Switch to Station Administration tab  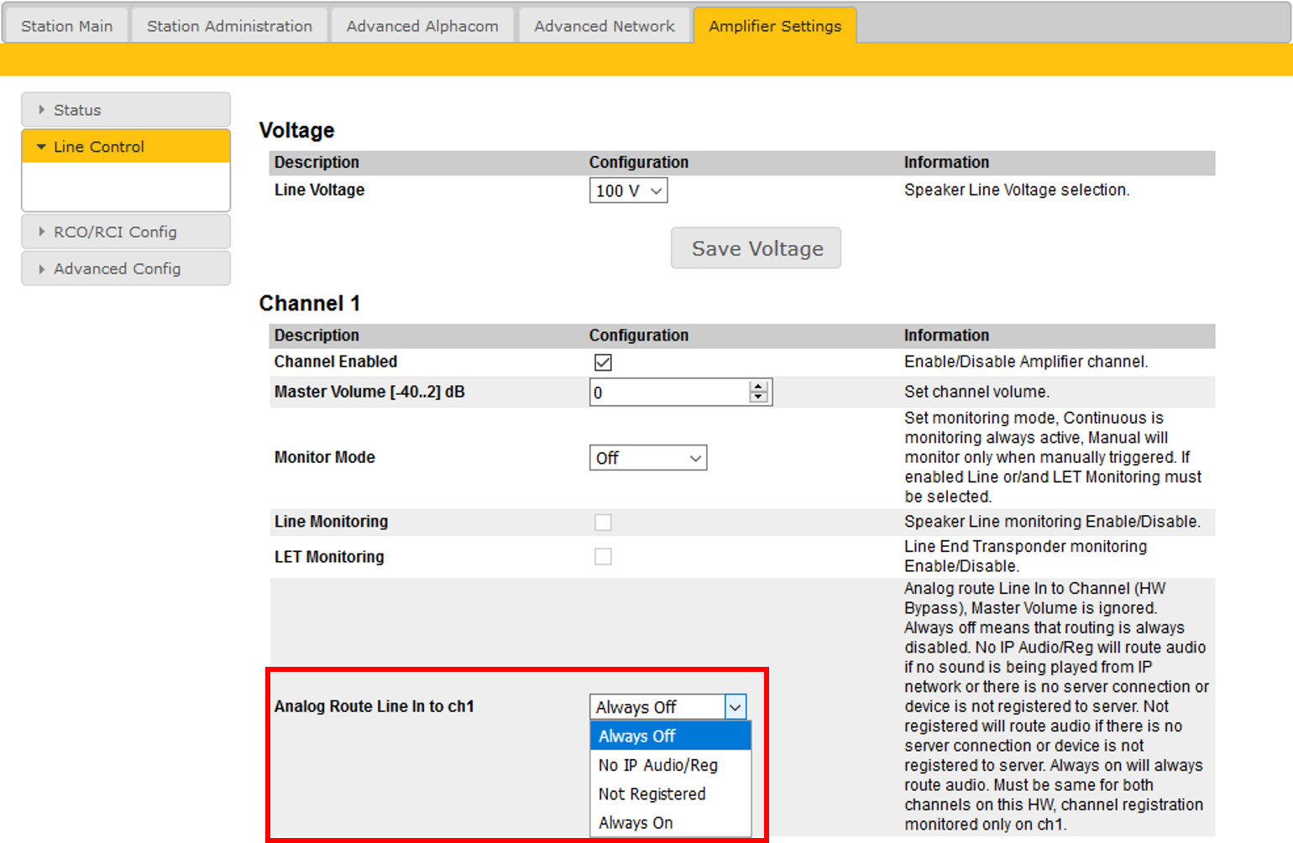(x=229, y=26)
